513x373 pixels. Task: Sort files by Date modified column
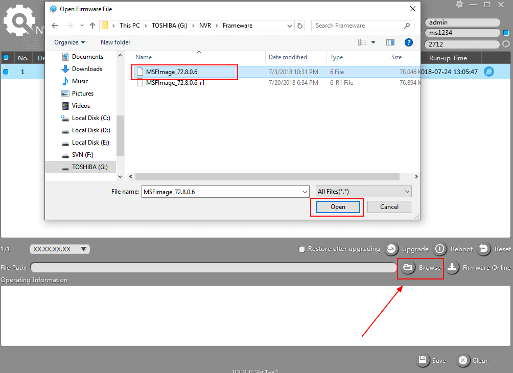tap(288, 57)
